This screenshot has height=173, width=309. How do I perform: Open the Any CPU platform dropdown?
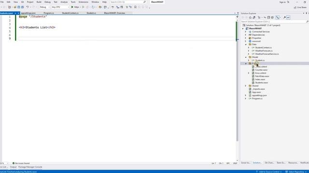[60, 7]
